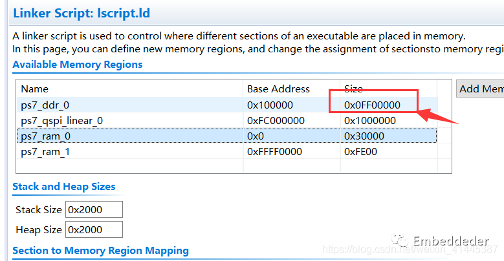Click the Base Address column header

tap(278, 89)
